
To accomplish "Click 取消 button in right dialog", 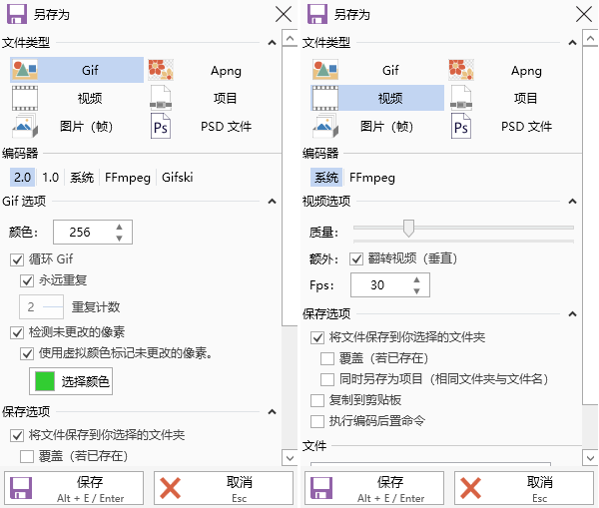I will tap(524, 488).
